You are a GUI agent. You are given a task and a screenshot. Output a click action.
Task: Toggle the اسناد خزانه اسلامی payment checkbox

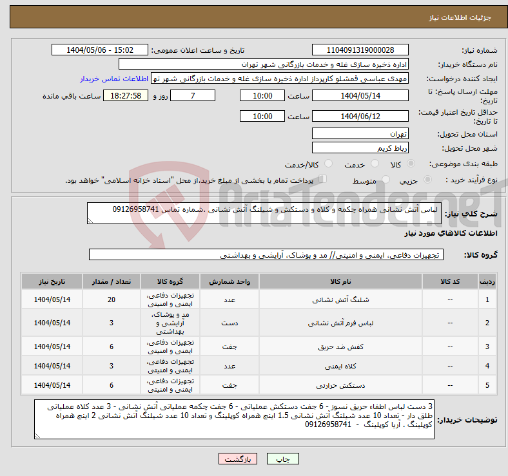pos(323,179)
